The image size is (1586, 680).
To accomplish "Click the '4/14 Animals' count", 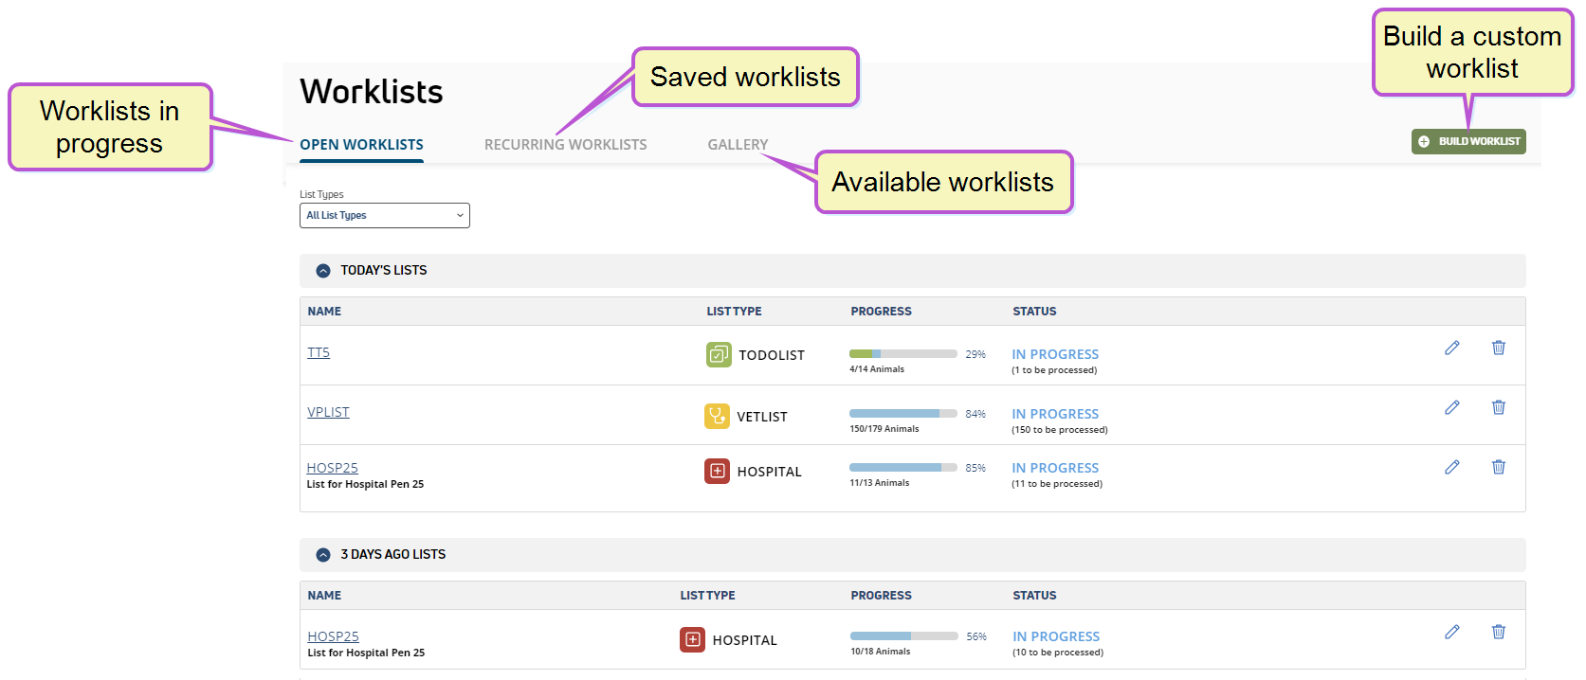I will 877,369.
